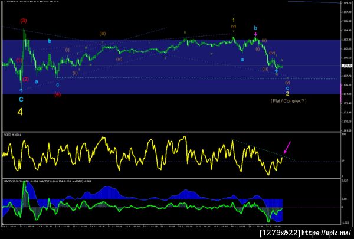Select the [ Flat / Complex ? ] annotation
Screen dimensions: 354x239
point(289,101)
